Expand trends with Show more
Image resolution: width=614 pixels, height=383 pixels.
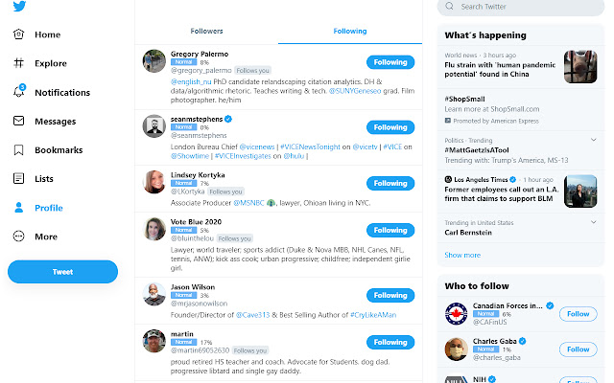462,255
